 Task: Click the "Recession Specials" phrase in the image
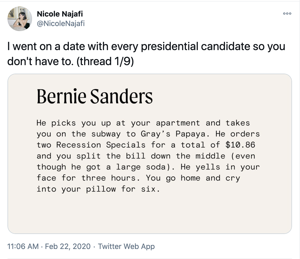[101, 145]
